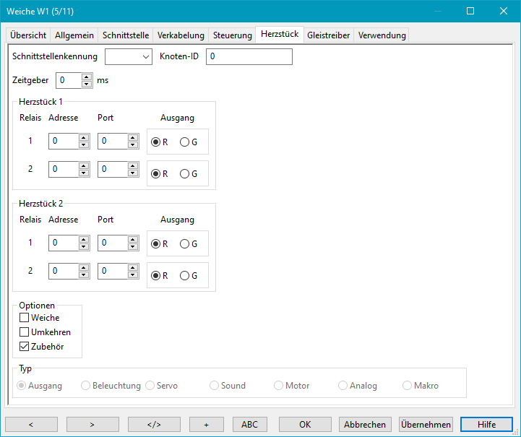521x437 pixels.
Task: Toggle the Umkehren option
Action: [25, 332]
